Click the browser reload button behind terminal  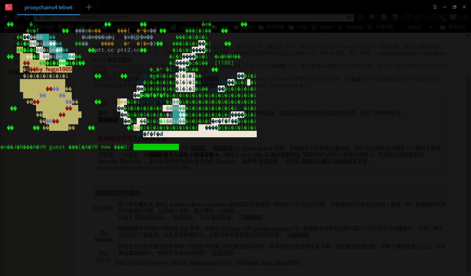[26, 17]
